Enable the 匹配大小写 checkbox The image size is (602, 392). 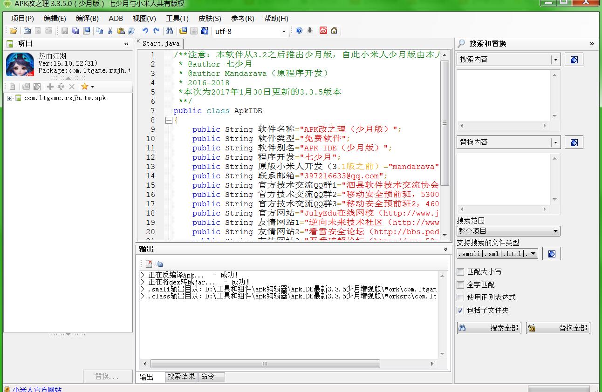[x=460, y=272]
